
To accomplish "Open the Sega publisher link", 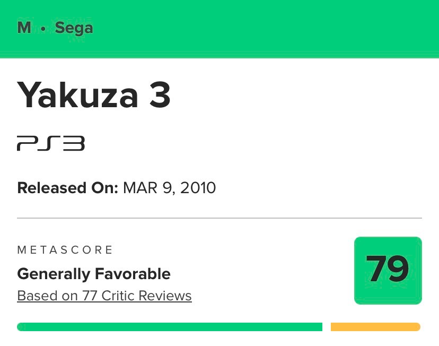I will (x=74, y=28).
